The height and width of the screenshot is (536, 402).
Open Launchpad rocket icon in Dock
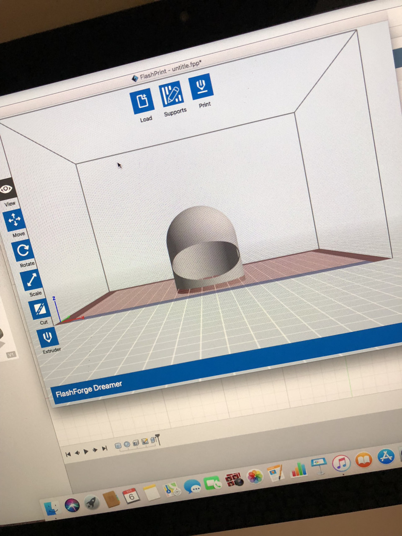[92, 502]
